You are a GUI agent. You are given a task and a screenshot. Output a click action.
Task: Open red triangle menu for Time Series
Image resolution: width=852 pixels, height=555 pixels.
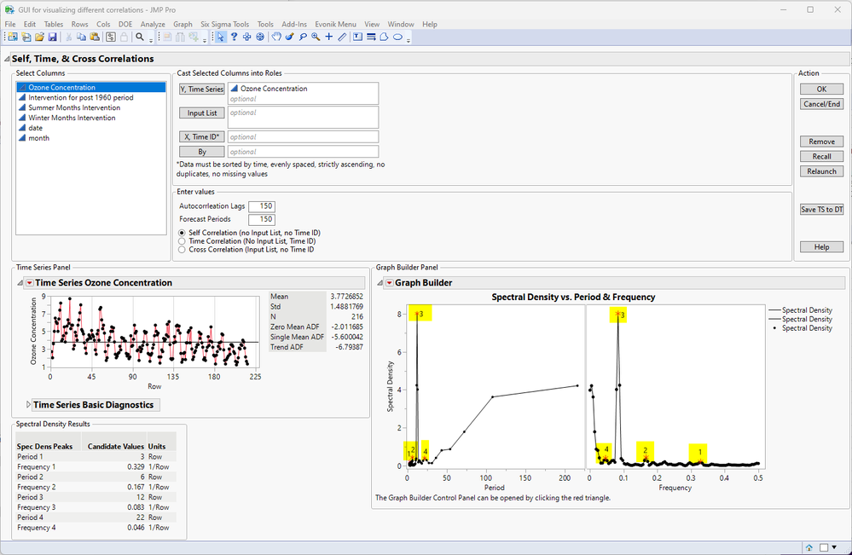[29, 283]
